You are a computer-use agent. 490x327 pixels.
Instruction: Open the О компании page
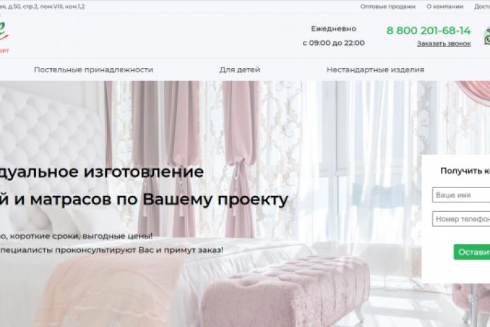[444, 7]
